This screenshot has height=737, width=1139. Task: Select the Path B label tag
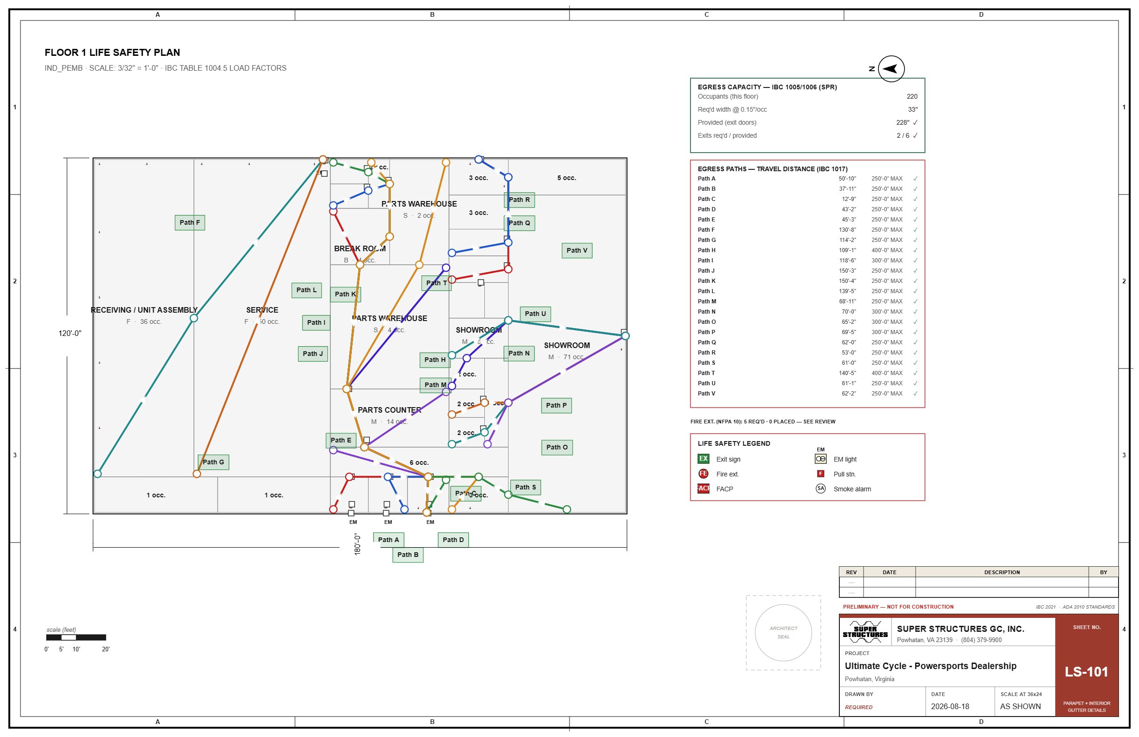(408, 555)
